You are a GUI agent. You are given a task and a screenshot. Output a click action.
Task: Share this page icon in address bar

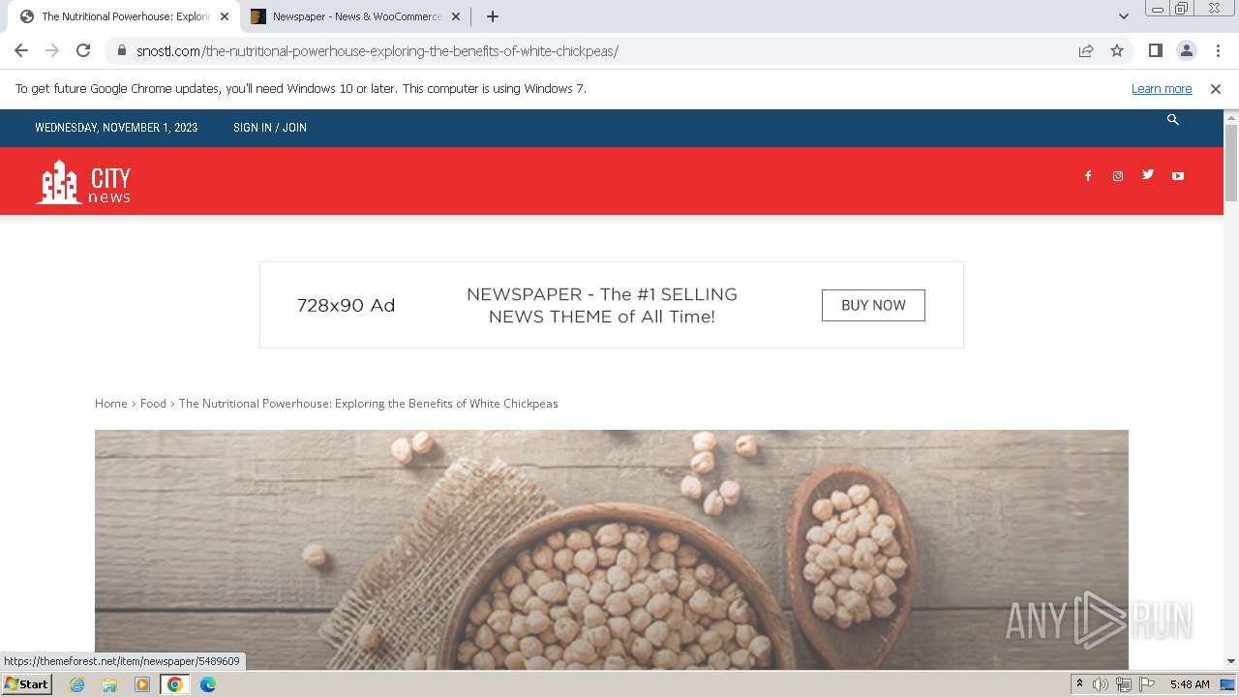1086,50
